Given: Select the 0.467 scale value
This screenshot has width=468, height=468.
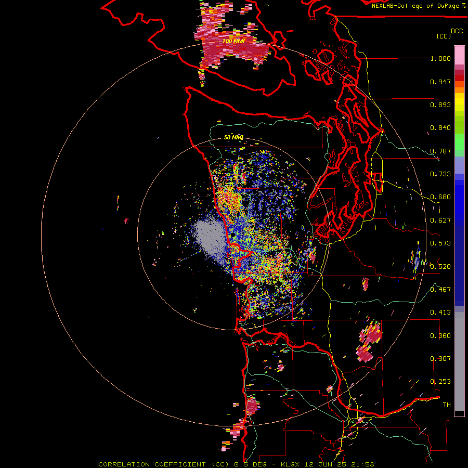Looking at the screenshot, I should pyautogui.click(x=440, y=290).
